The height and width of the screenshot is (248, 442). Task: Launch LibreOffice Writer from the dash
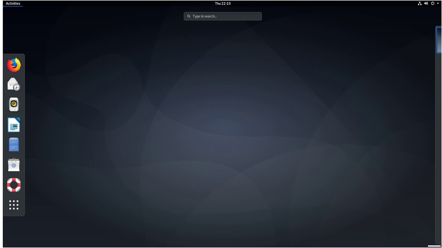click(14, 125)
